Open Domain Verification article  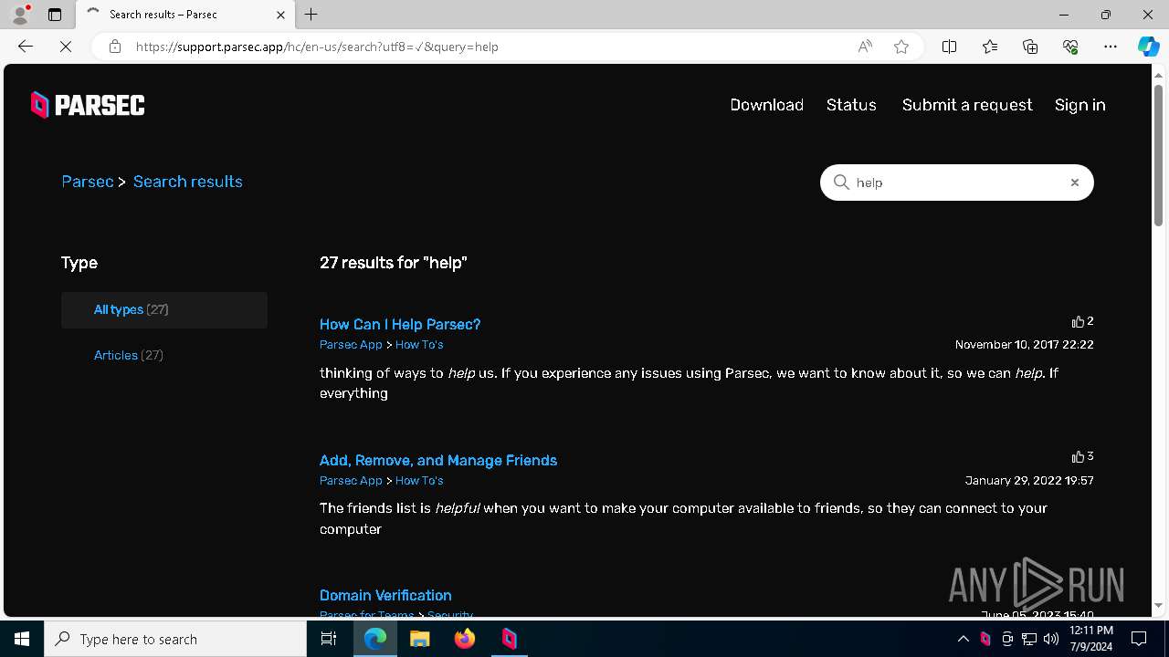coord(385,595)
